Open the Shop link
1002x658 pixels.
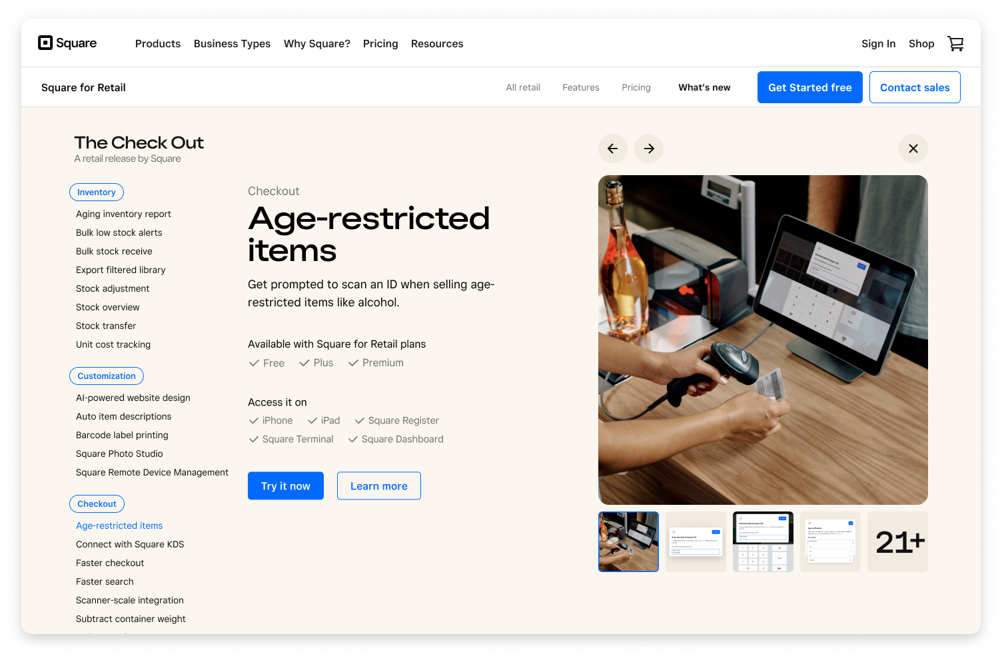tap(921, 43)
